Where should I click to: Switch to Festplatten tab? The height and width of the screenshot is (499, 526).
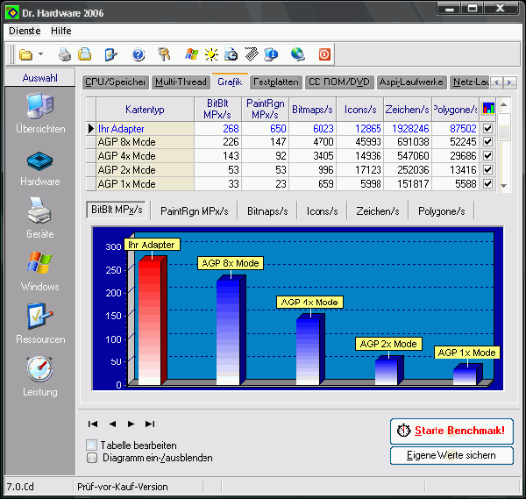click(276, 82)
